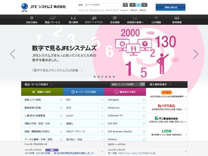Screen dimensions: 208x156
Task: Click inside the site-wide search field
Action: point(103,5)
